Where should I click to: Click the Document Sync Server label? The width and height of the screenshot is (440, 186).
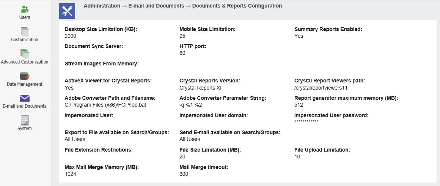(94, 46)
